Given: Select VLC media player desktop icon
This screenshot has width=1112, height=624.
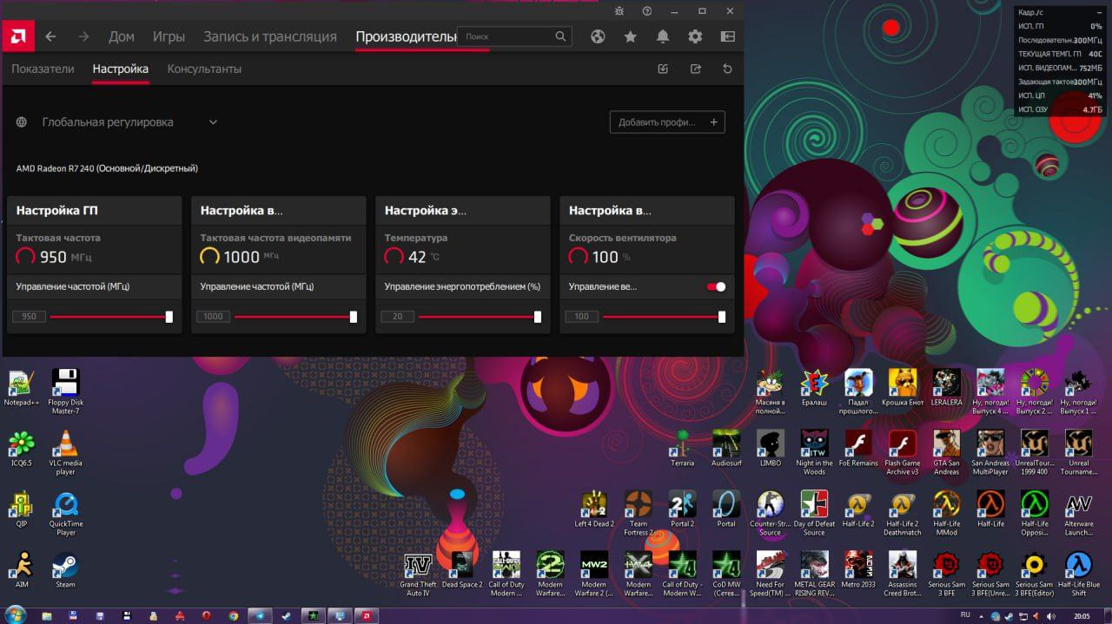Looking at the screenshot, I should [x=66, y=453].
